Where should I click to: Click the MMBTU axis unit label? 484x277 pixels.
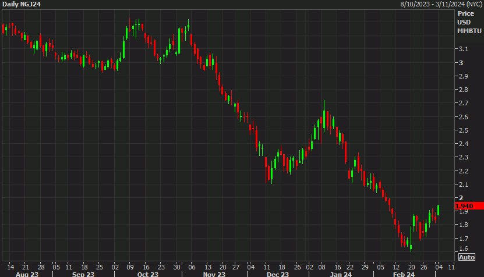click(x=469, y=31)
